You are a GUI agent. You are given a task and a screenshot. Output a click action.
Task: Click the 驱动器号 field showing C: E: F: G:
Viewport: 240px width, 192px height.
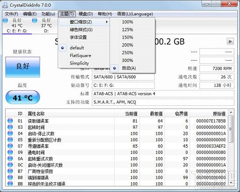123,85
